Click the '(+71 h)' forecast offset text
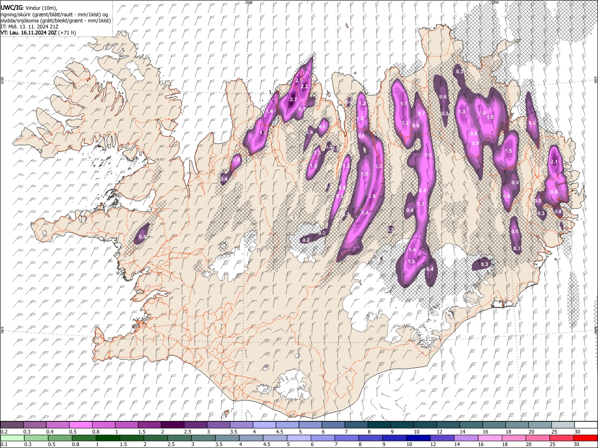Image resolution: width=598 pixels, height=448 pixels. coord(67,33)
